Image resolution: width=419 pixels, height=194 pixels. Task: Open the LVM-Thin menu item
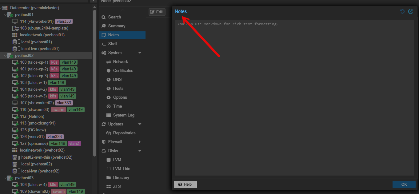122,169
